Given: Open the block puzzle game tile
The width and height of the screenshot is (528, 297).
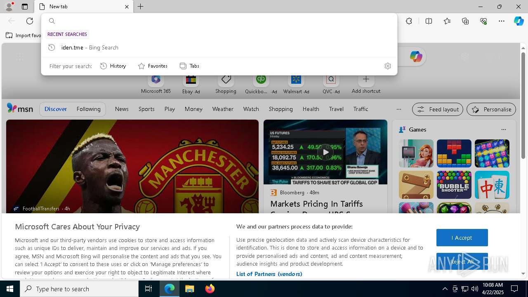Looking at the screenshot, I should [454, 153].
